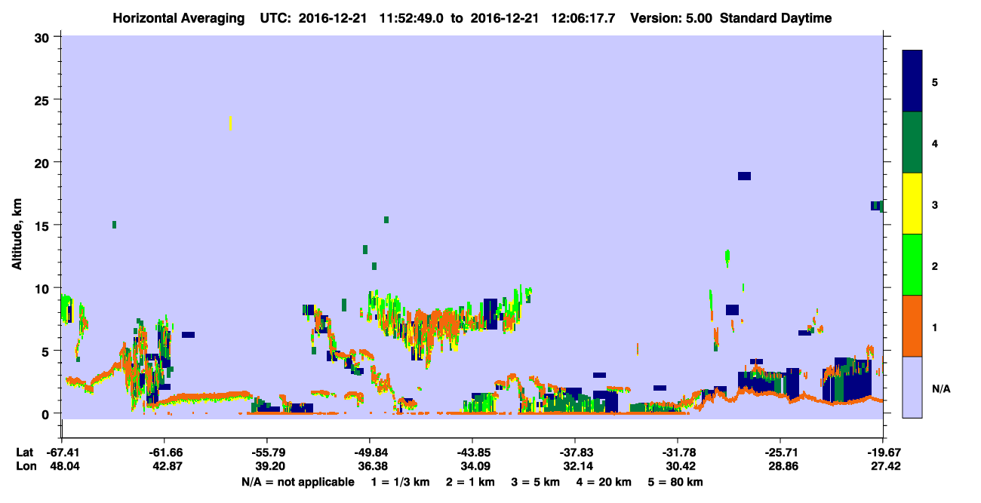Click the altitude tick label '20'
Screen dimensions: 981x503
pyautogui.click(x=44, y=162)
